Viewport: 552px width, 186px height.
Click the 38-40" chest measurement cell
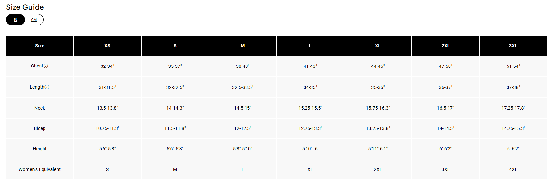(243, 66)
